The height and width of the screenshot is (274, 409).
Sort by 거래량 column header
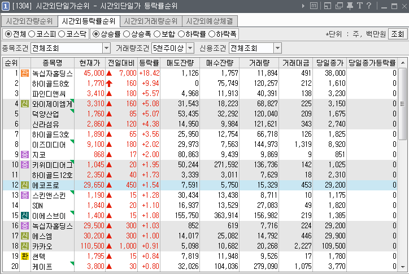point(259,63)
